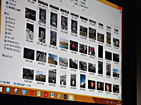Expand the address bar history dropdown
Viewport: 141px width, 105px height.
pos(110,25)
